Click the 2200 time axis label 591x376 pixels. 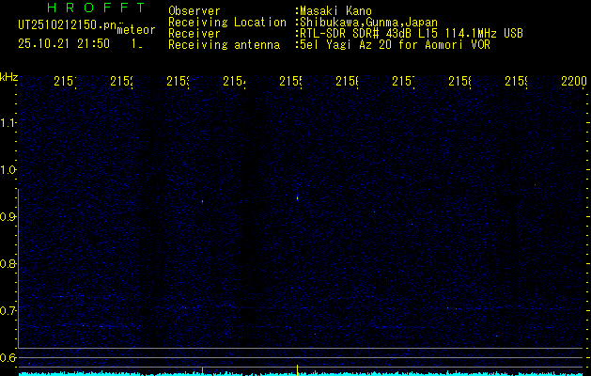point(574,81)
